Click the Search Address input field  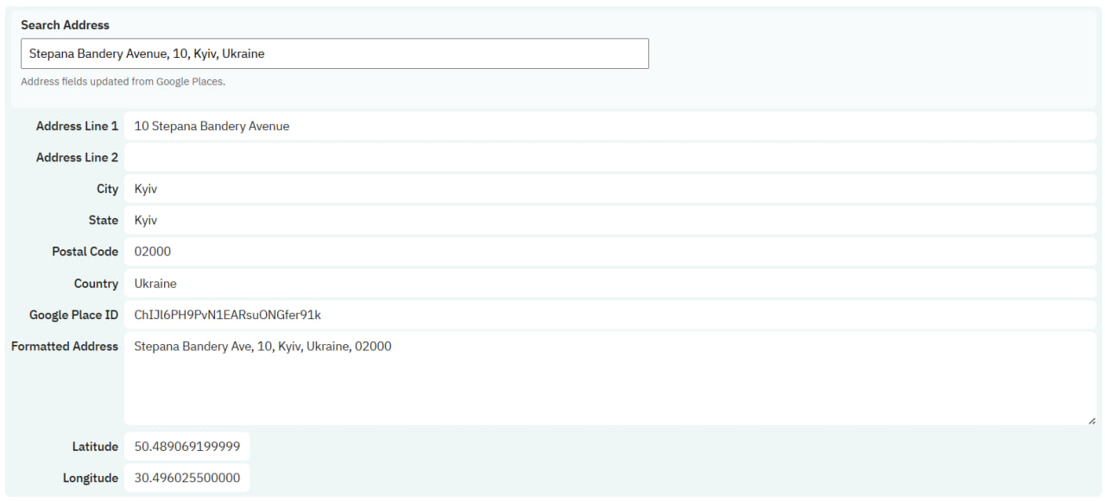(335, 53)
